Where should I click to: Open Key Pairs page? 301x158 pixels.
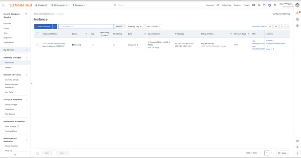pos(9,92)
